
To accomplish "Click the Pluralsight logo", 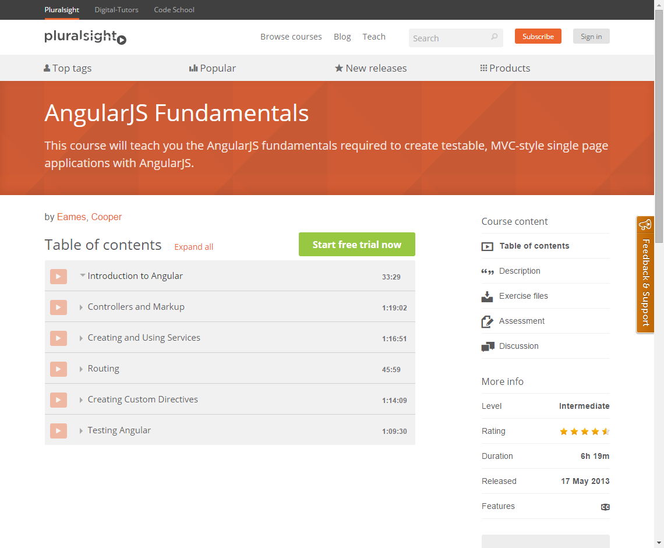I will click(85, 37).
